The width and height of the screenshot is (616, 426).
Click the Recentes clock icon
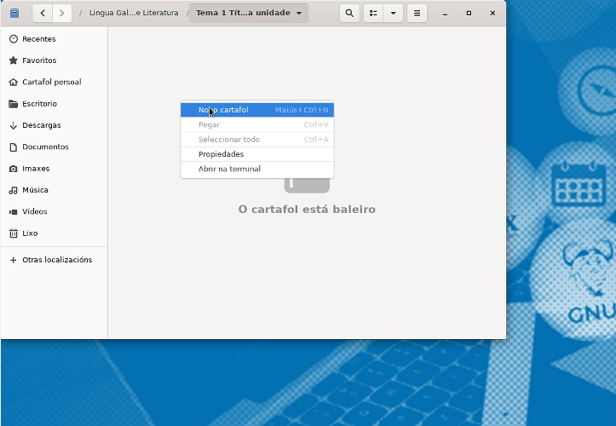coord(13,39)
